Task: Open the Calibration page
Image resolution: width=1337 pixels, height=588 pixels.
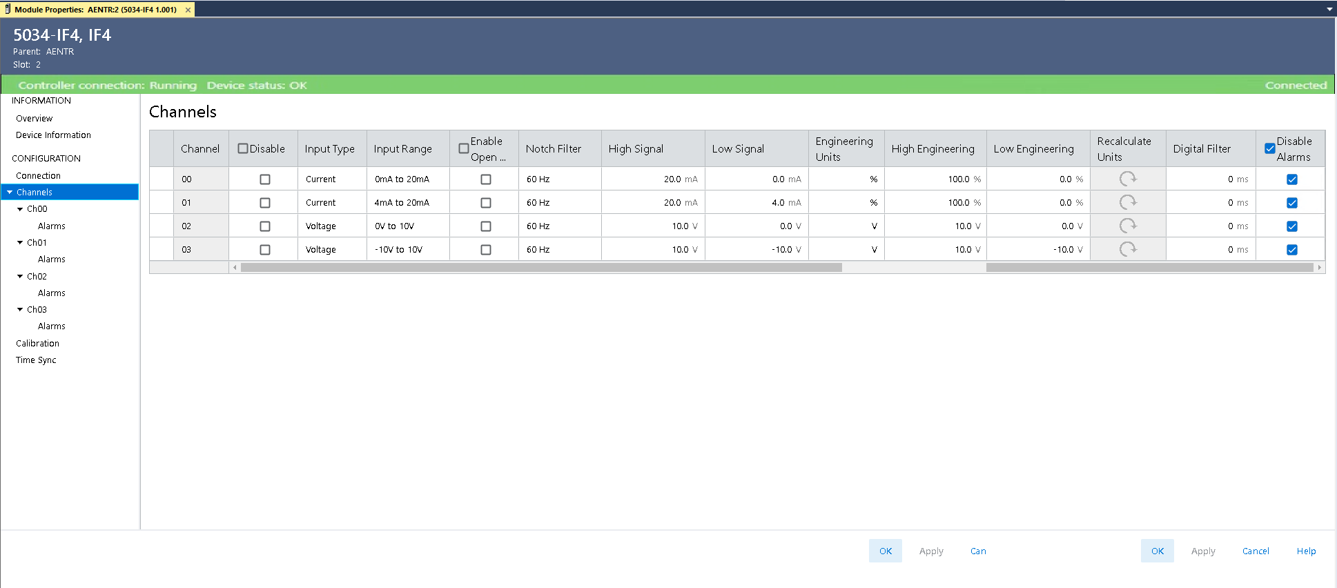Action: (37, 344)
